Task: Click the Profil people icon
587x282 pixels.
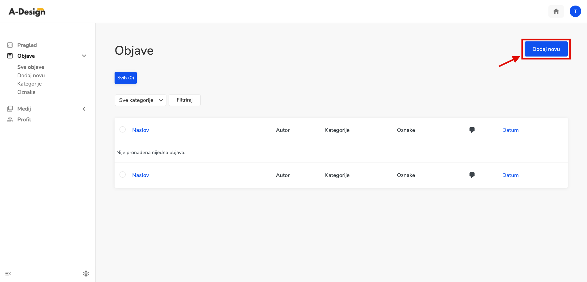Action: [x=10, y=120]
